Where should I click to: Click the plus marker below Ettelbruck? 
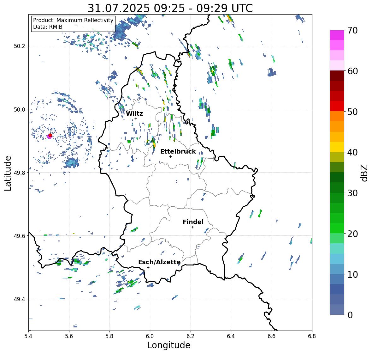(x=170, y=156)
